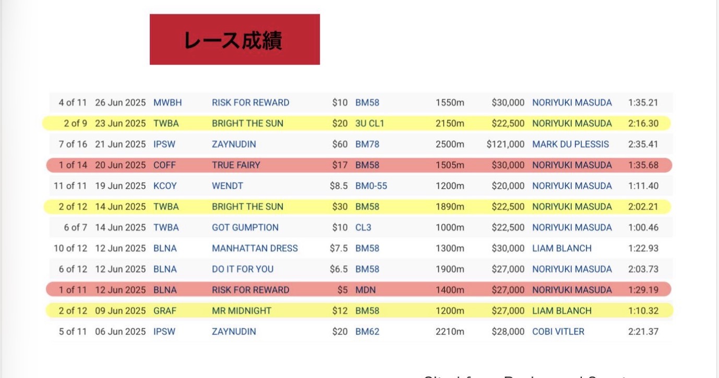Click the red レース成績 banner

point(234,40)
